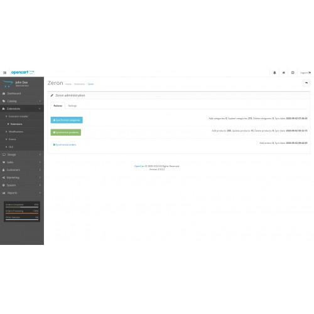Toggle the sidebar menu hamburger icon
314x314 pixels.
point(4,73)
